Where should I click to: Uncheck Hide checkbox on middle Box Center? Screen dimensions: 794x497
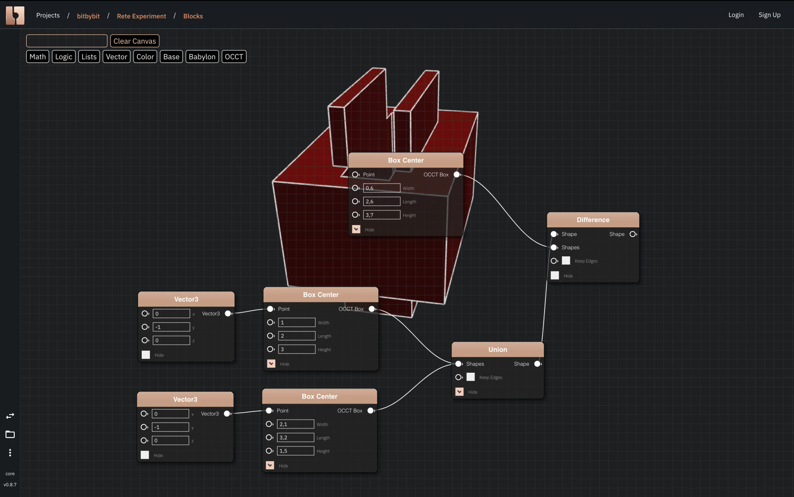(x=271, y=364)
